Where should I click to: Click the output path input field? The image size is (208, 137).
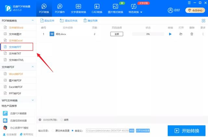[x=108, y=131]
